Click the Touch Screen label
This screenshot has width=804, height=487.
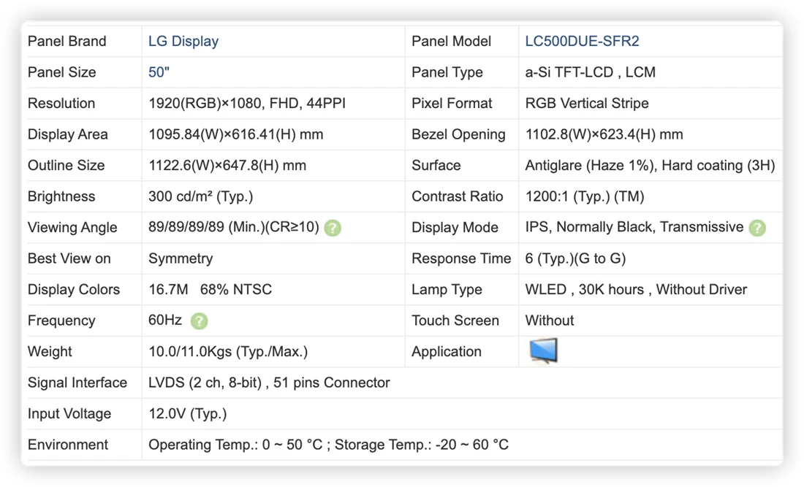(455, 321)
